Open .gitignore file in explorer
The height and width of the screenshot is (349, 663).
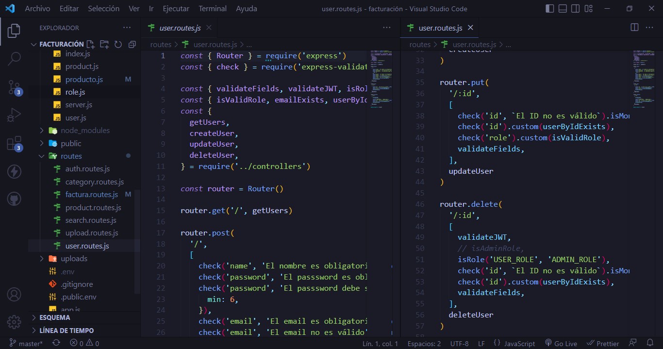click(x=77, y=284)
